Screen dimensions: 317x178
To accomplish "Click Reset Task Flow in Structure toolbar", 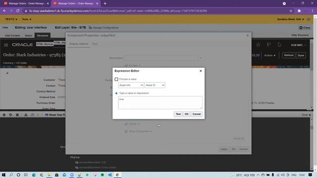I will pyautogui.click(x=55, y=115).
